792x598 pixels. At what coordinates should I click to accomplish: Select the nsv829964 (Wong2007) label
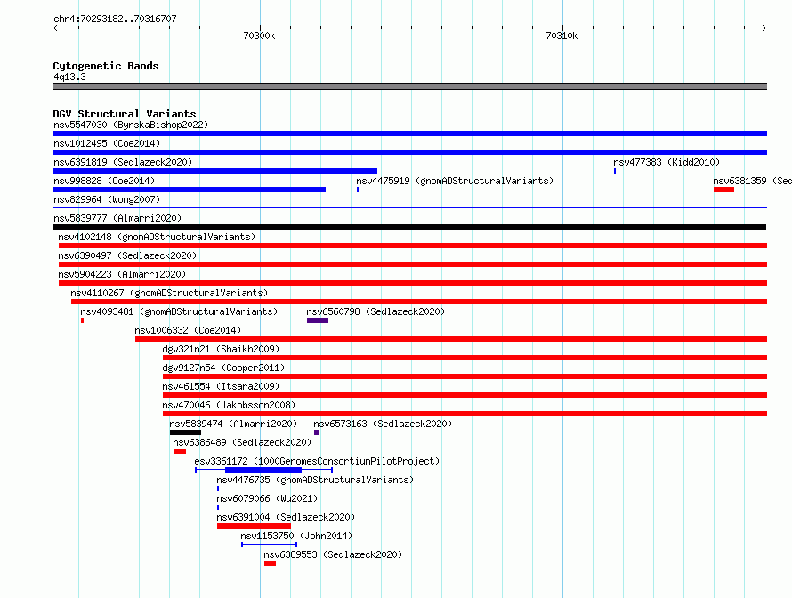click(107, 199)
